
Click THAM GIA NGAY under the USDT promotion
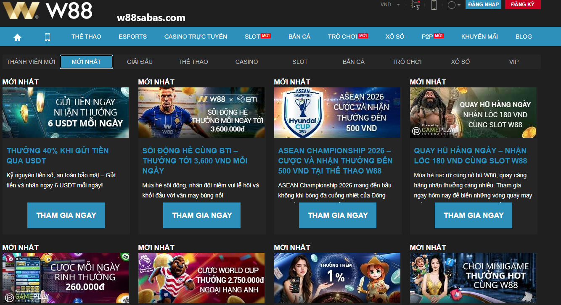pos(66,216)
